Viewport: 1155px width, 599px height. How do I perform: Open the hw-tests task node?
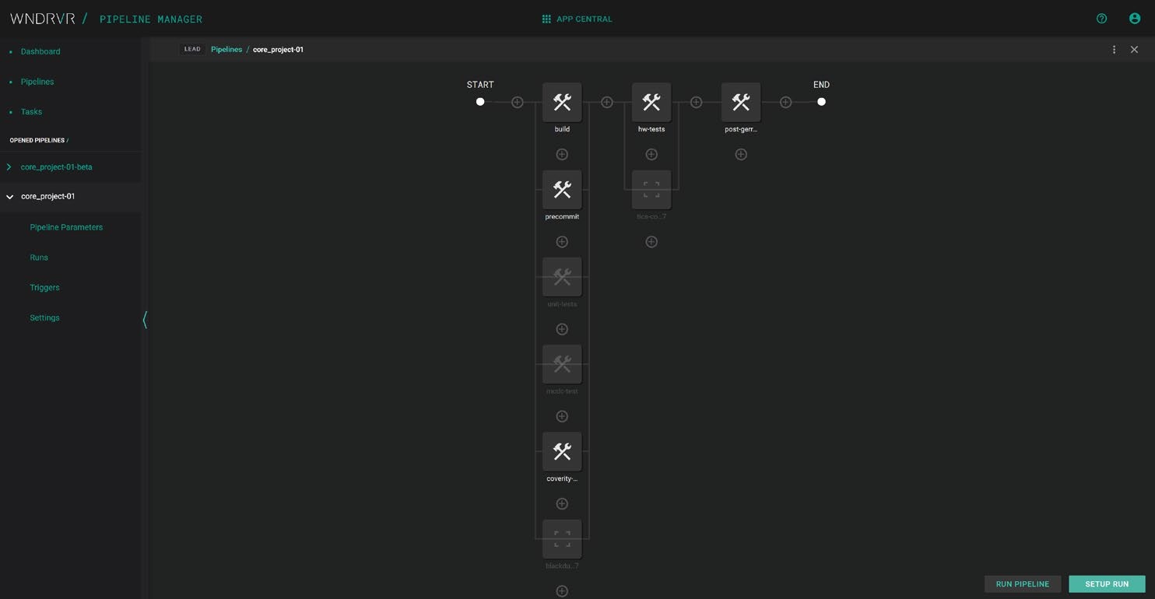pos(651,102)
